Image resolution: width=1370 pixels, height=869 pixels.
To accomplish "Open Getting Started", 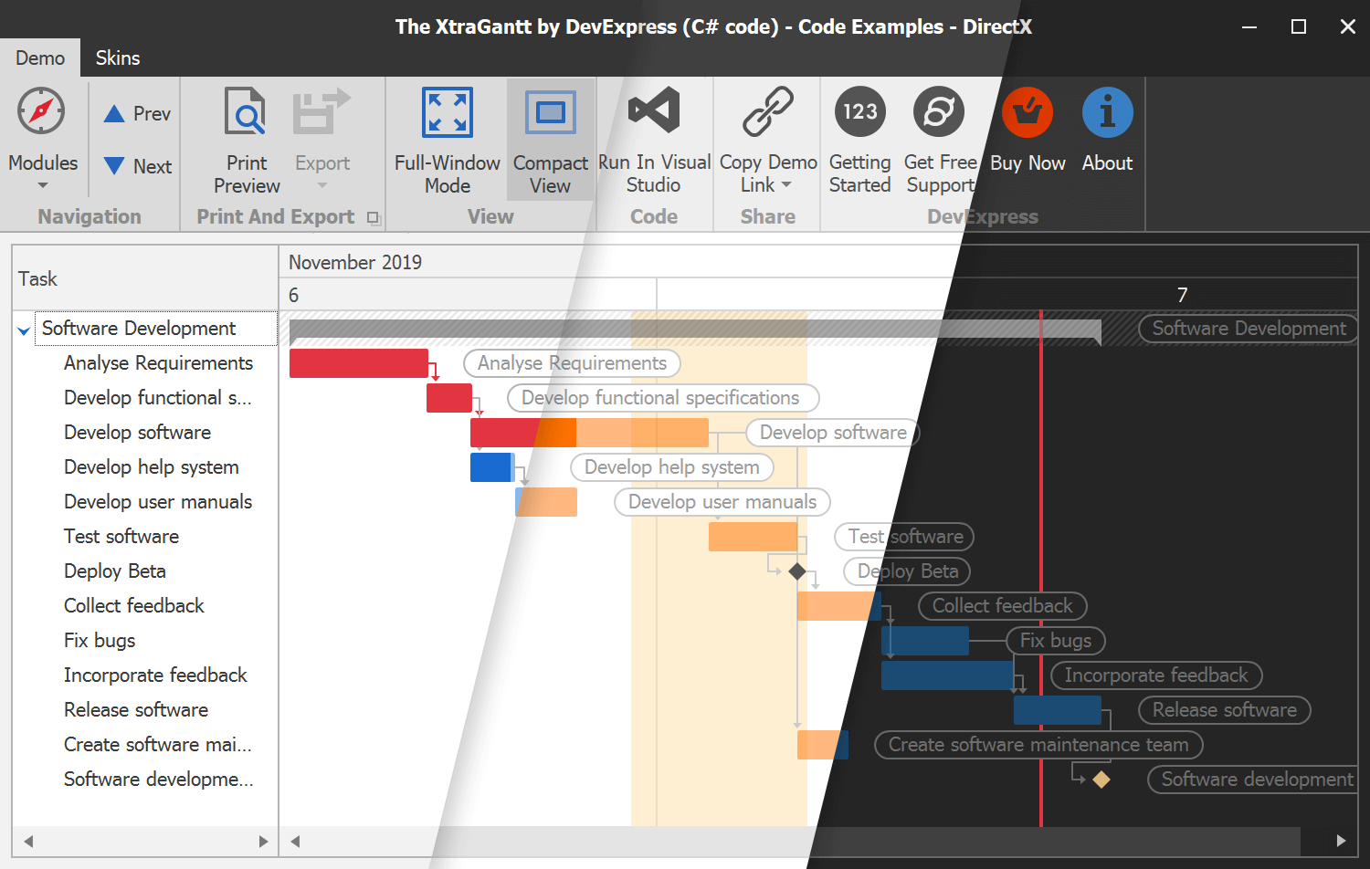I will click(x=859, y=111).
